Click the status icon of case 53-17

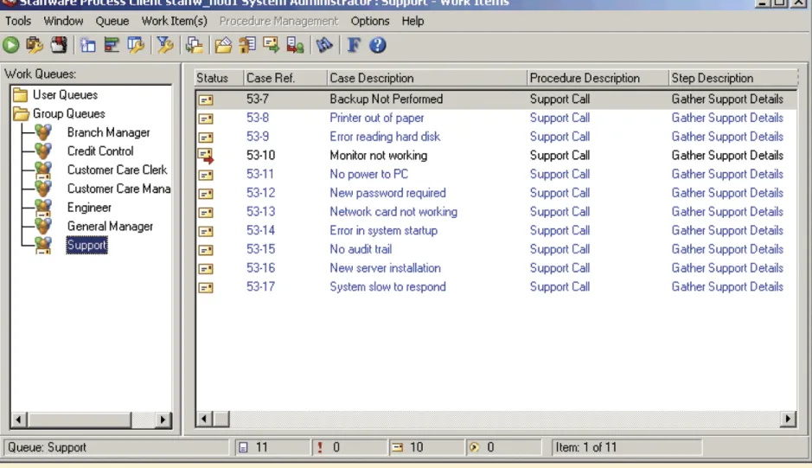tap(206, 287)
